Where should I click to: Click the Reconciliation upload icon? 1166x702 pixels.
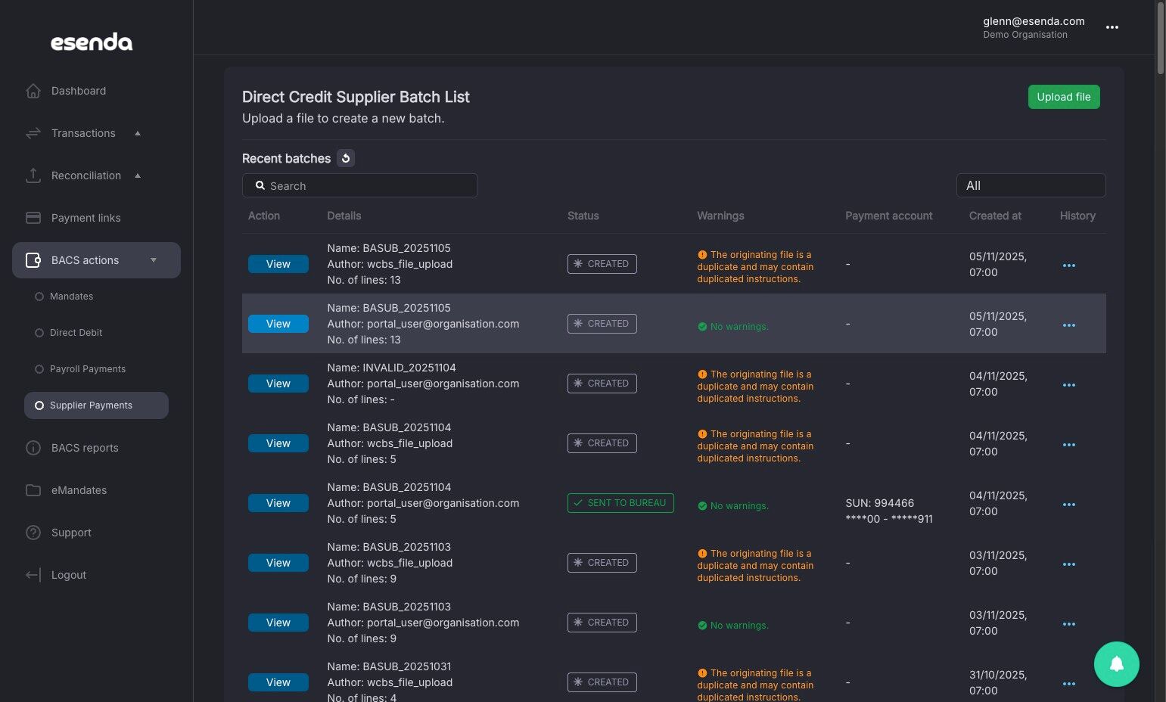tap(33, 175)
